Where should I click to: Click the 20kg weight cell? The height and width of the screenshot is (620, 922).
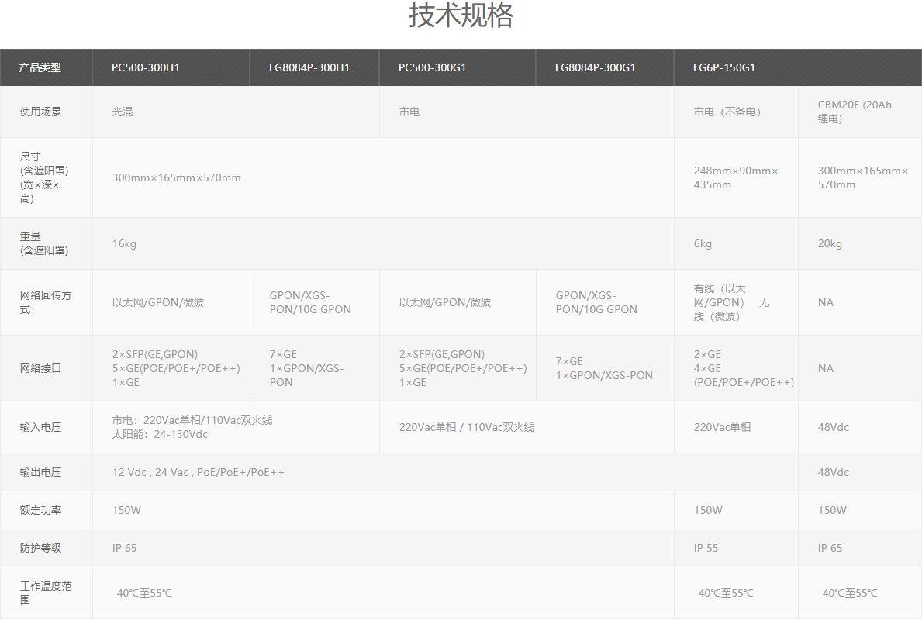coord(860,243)
